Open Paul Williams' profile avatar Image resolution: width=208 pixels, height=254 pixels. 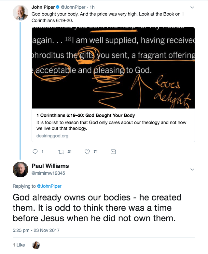point(20,169)
